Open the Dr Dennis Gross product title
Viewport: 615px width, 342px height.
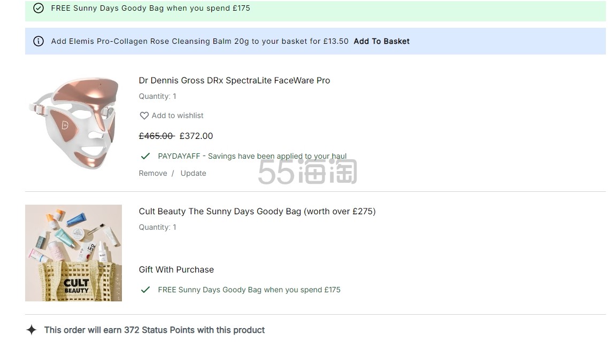tap(235, 80)
